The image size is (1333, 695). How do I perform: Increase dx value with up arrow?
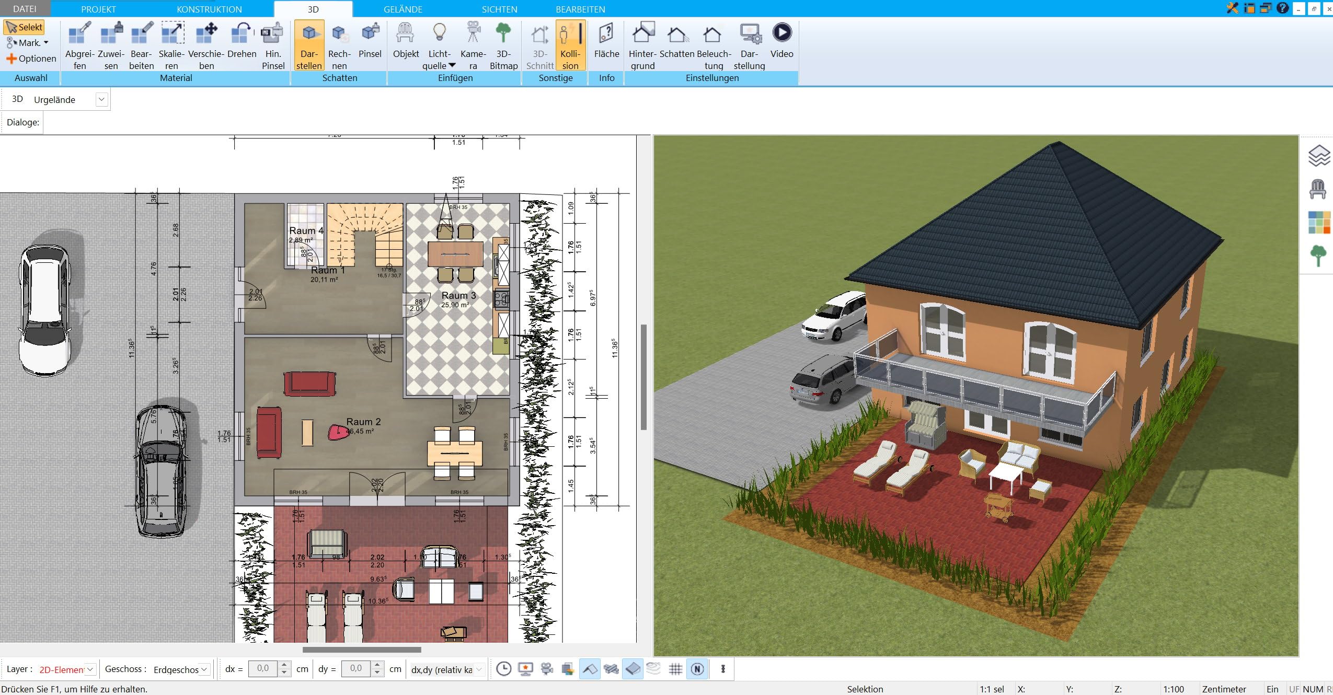(284, 665)
